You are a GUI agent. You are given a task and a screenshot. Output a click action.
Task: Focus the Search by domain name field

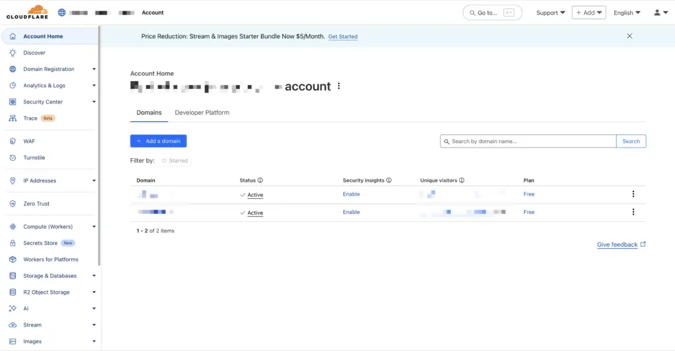point(528,141)
